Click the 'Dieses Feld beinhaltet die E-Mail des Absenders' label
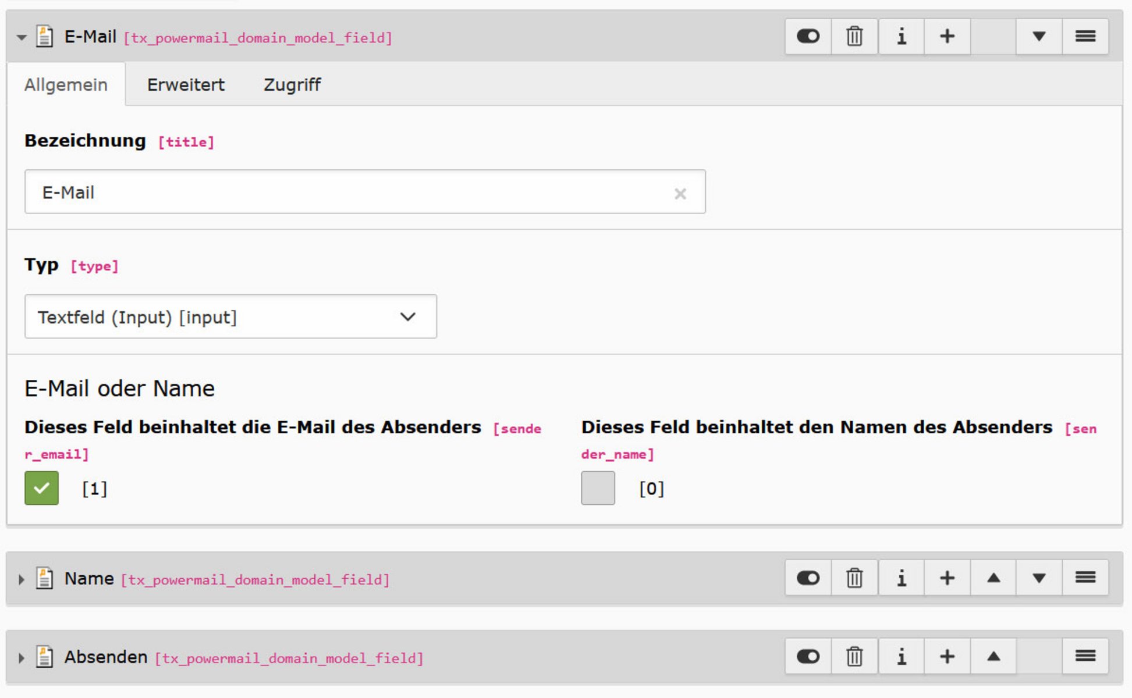Image resolution: width=1132 pixels, height=698 pixels. (x=253, y=427)
